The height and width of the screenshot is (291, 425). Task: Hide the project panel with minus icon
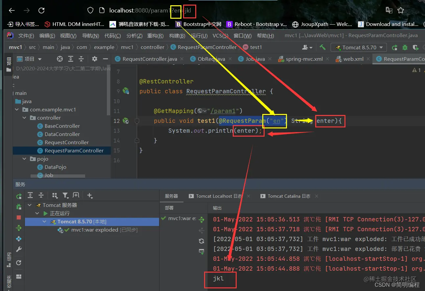(105, 59)
